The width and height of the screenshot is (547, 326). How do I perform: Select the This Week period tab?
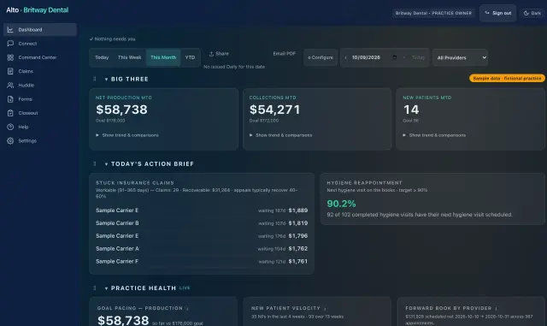coord(129,57)
